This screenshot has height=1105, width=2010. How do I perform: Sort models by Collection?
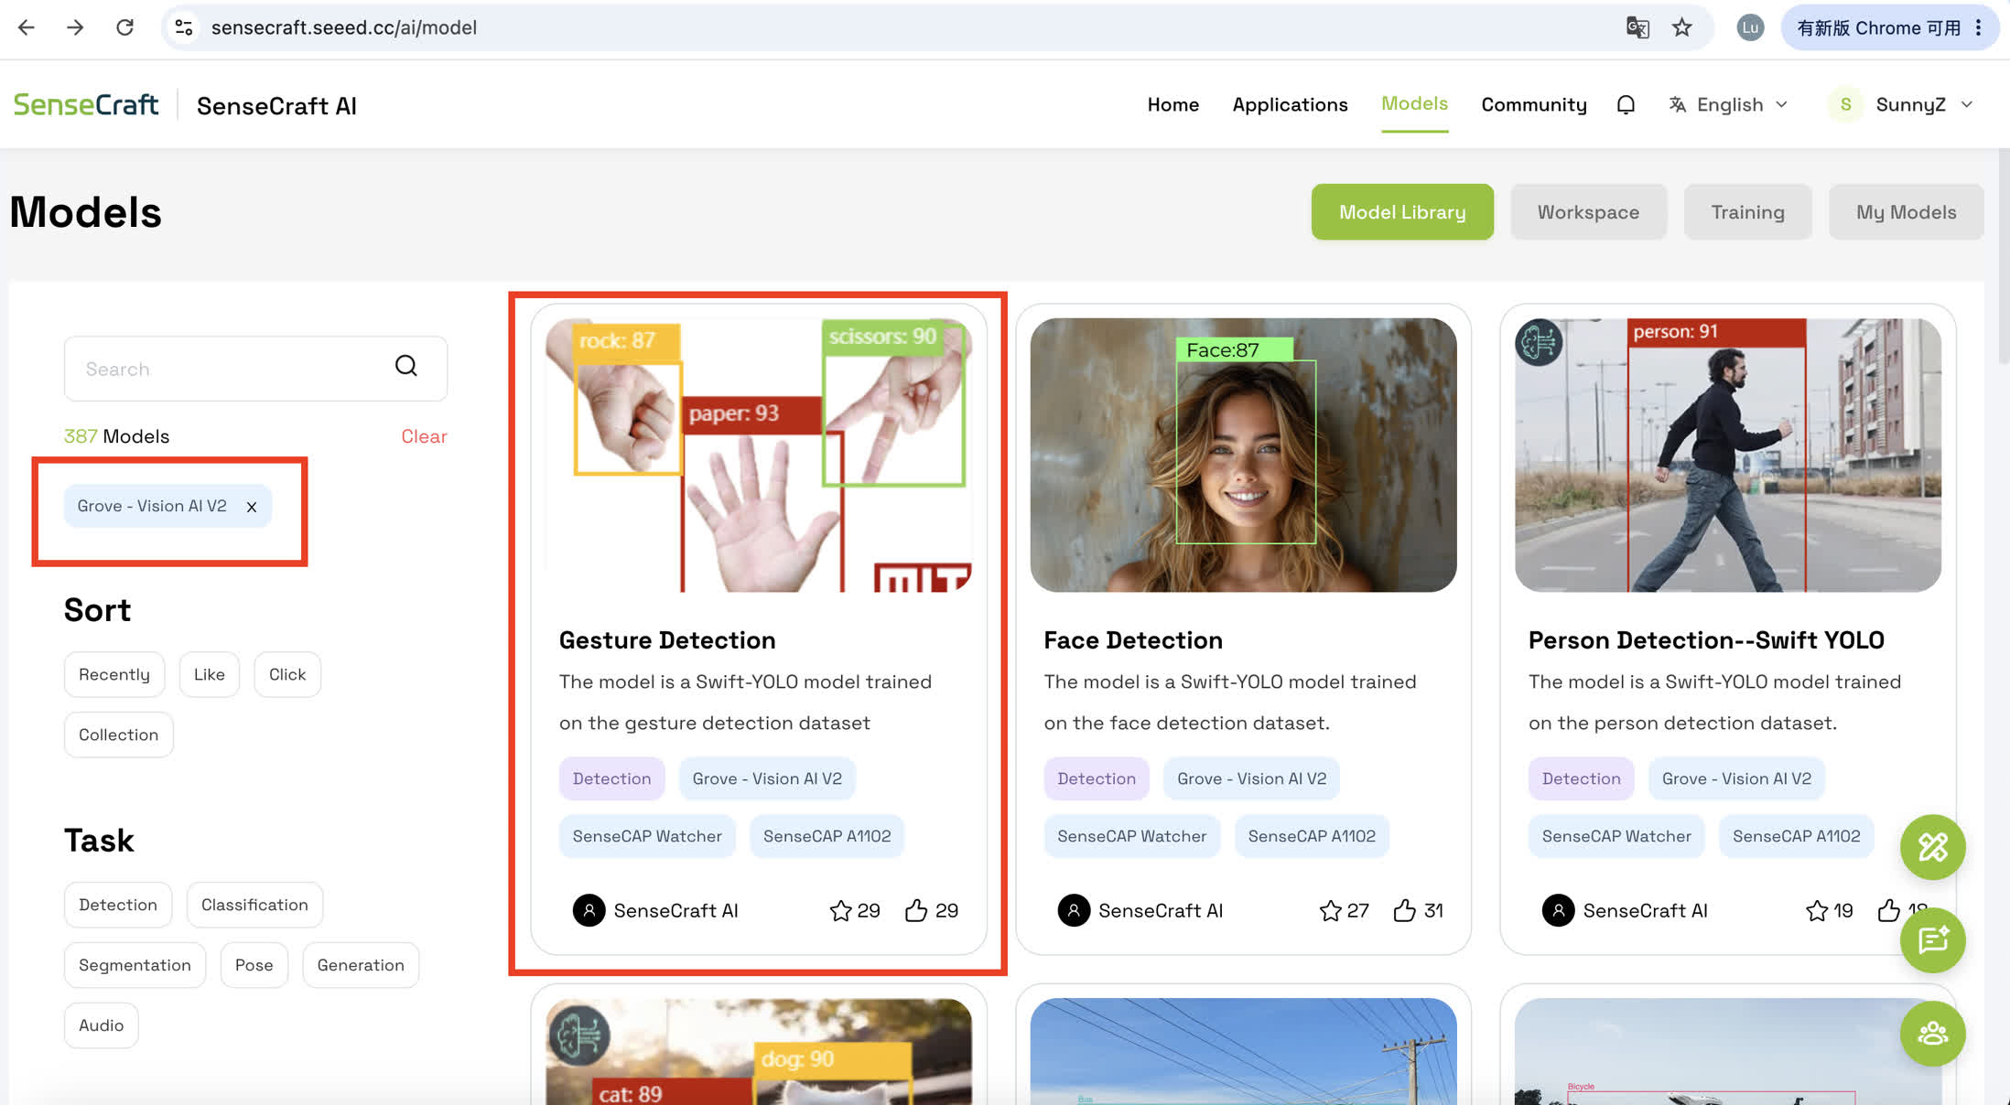click(x=119, y=735)
